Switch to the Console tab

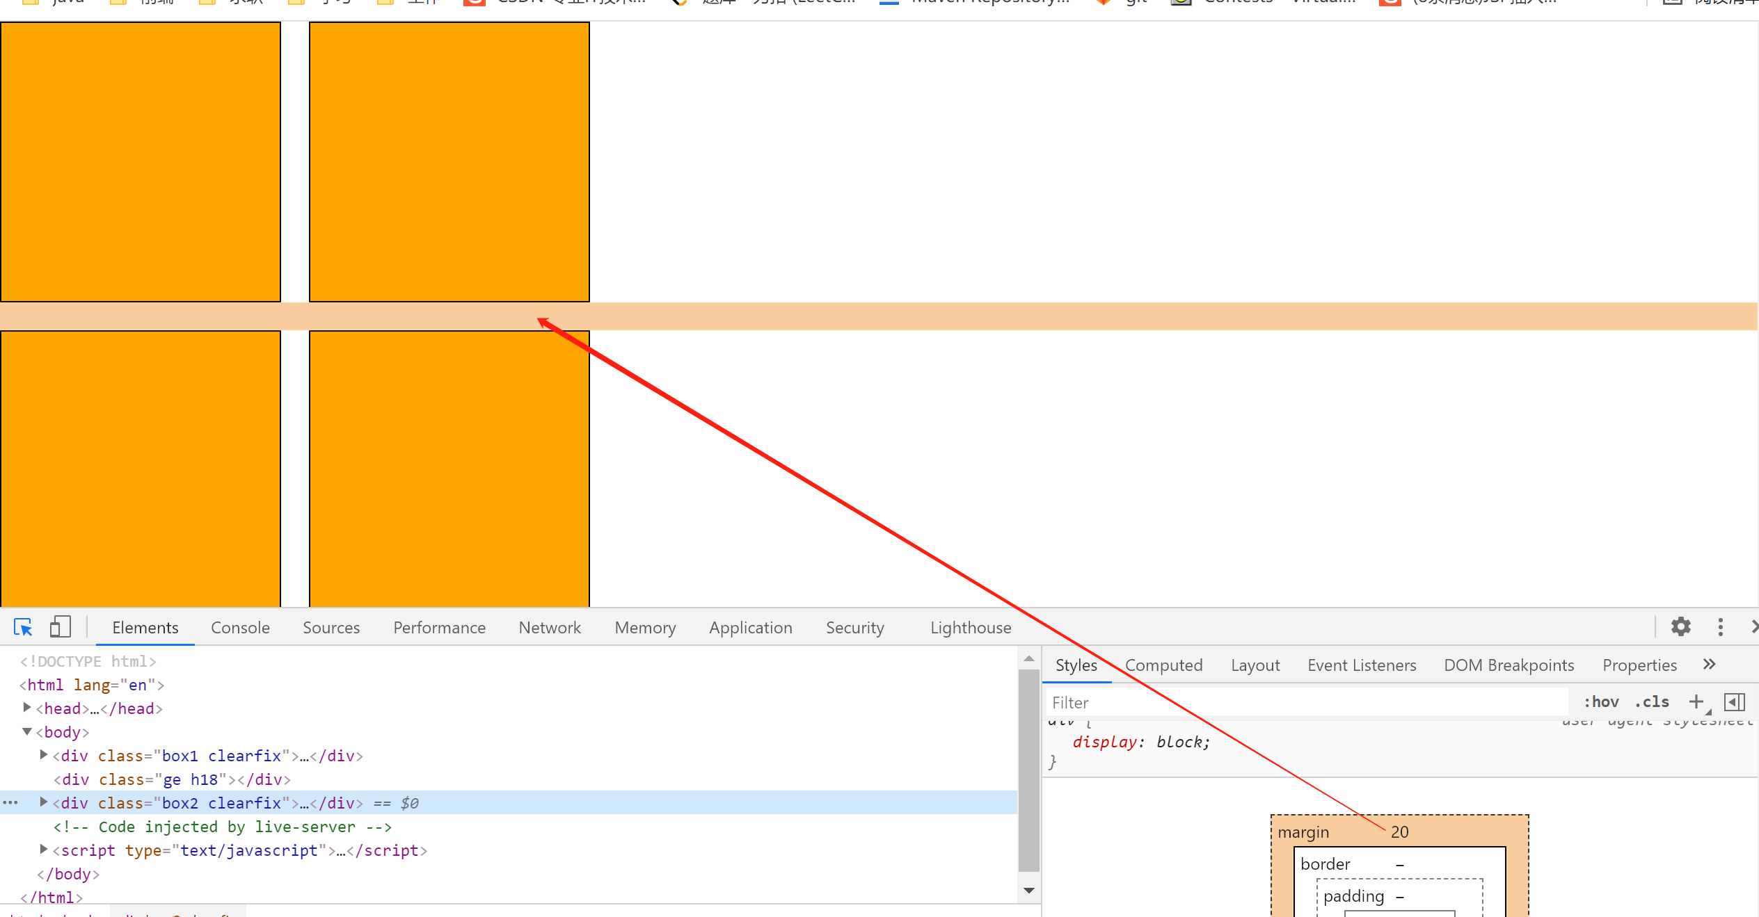240,628
